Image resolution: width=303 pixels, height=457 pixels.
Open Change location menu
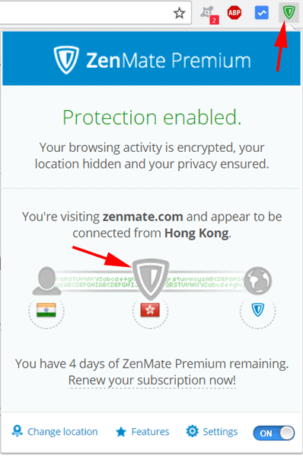pos(55,431)
